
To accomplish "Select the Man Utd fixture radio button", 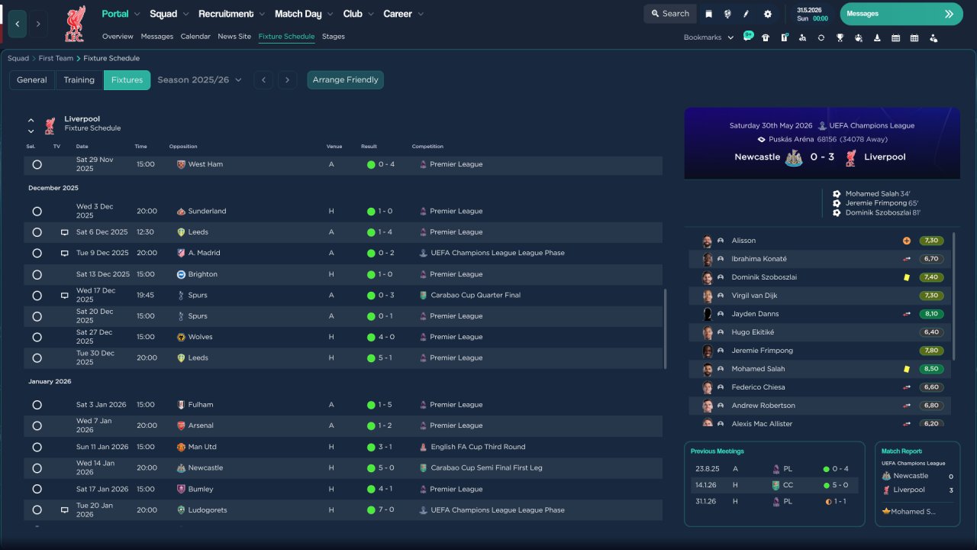I will tap(37, 447).
